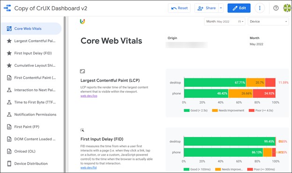This screenshot has height=173, width=292.
Task: Open Device Distribution page
Action: [x=31, y=164]
